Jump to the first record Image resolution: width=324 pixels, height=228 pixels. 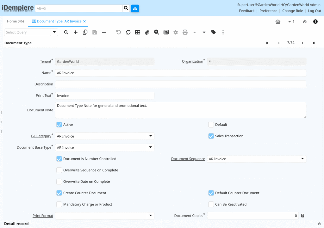click(x=267, y=43)
